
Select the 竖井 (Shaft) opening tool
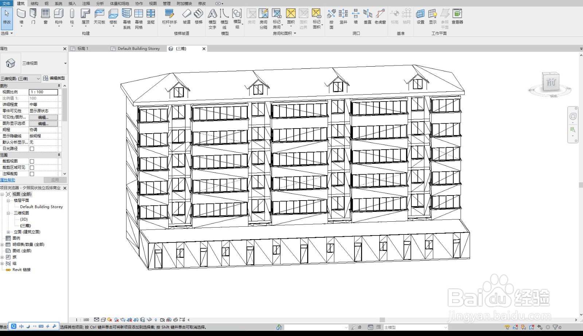[343, 17]
